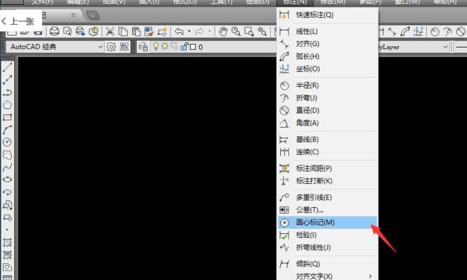Choose 直径(D) menu item
Image resolution: width=467 pixels, height=280 pixels.
pos(328,110)
